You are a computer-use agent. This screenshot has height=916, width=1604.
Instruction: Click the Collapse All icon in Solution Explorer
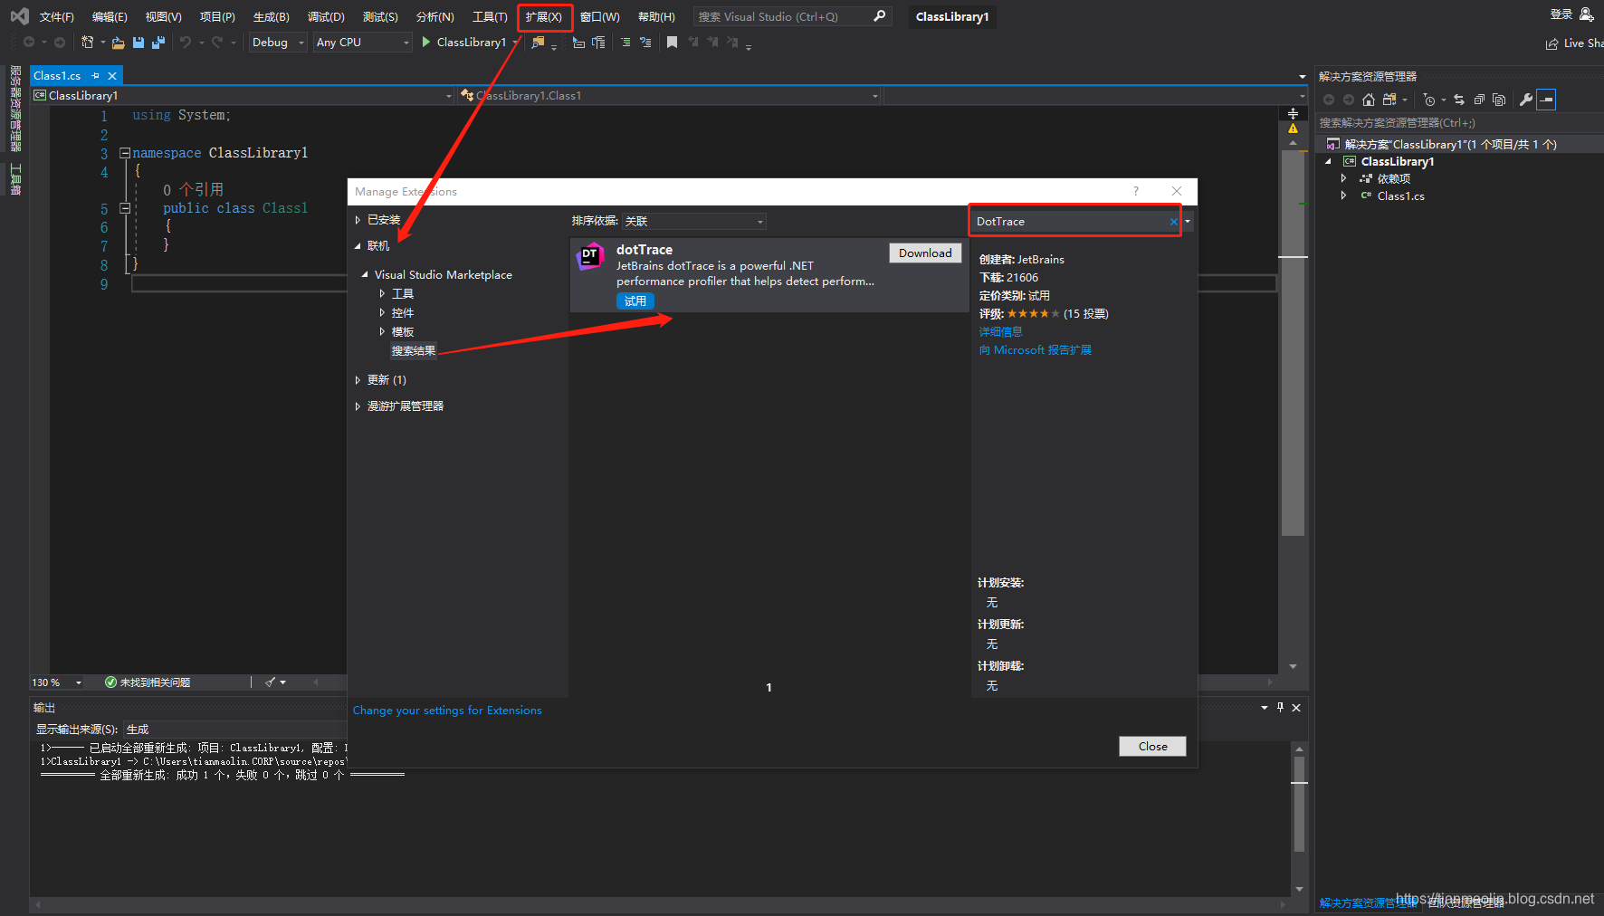pyautogui.click(x=1479, y=100)
